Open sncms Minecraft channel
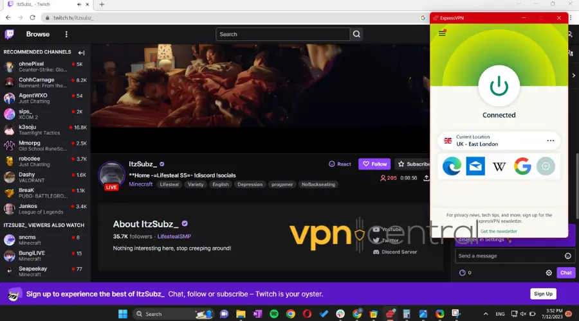This screenshot has height=321, width=579. 45,240
